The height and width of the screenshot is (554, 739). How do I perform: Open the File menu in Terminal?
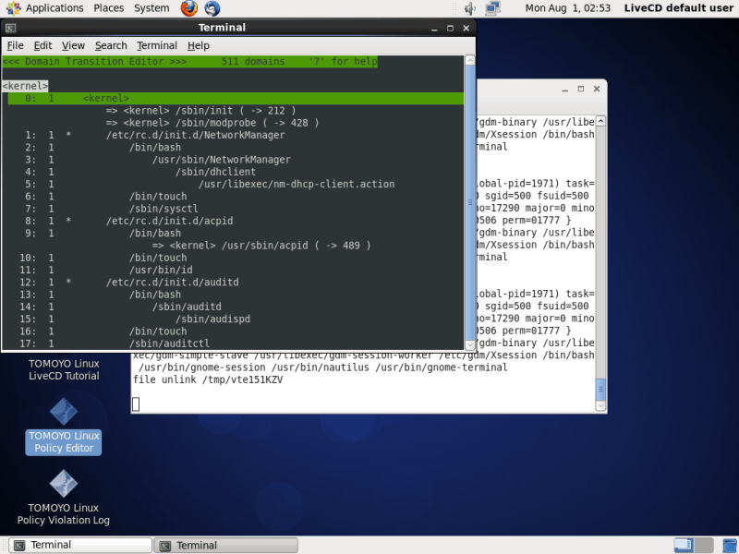coord(15,45)
